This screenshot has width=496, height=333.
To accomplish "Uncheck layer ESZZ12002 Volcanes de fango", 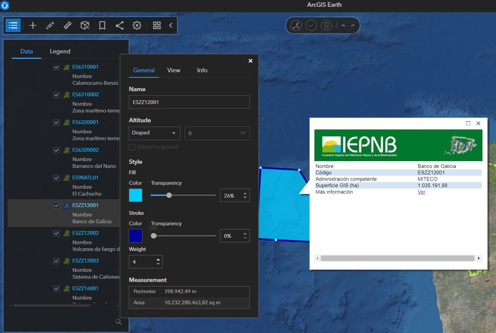I will click(x=56, y=233).
